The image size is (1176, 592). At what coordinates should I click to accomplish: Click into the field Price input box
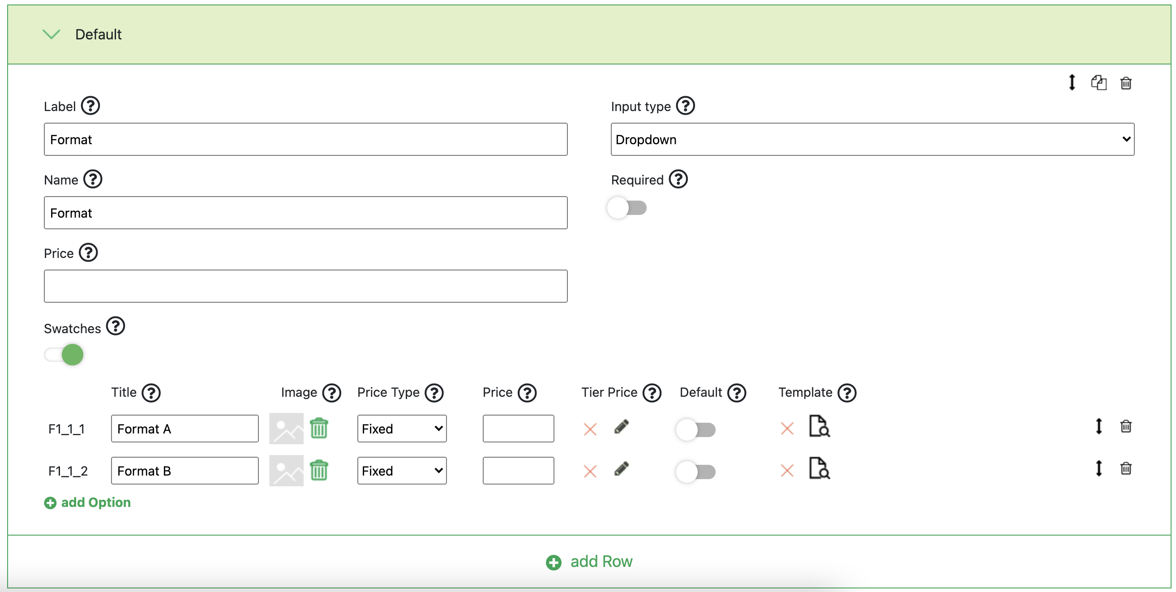305,286
